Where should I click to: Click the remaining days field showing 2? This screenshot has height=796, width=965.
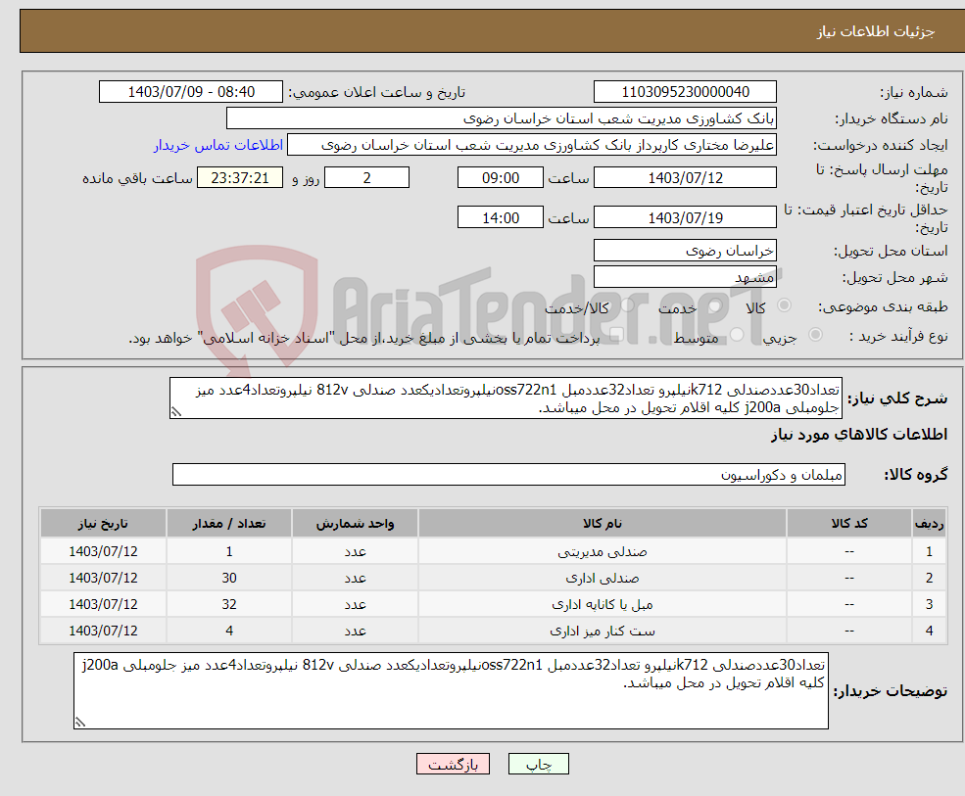(x=366, y=178)
